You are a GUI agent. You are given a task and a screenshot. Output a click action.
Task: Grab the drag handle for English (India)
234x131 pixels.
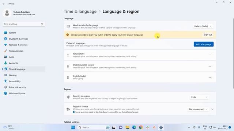pos(68,78)
